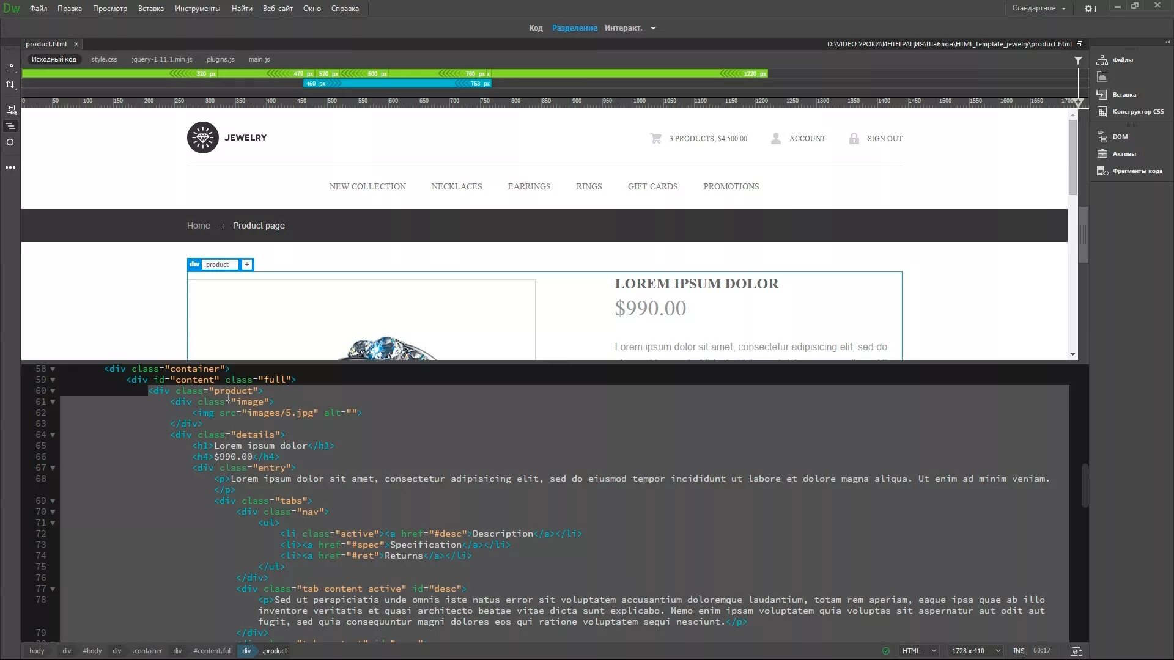
Task: Toggle the format source code button
Action: click(x=10, y=126)
